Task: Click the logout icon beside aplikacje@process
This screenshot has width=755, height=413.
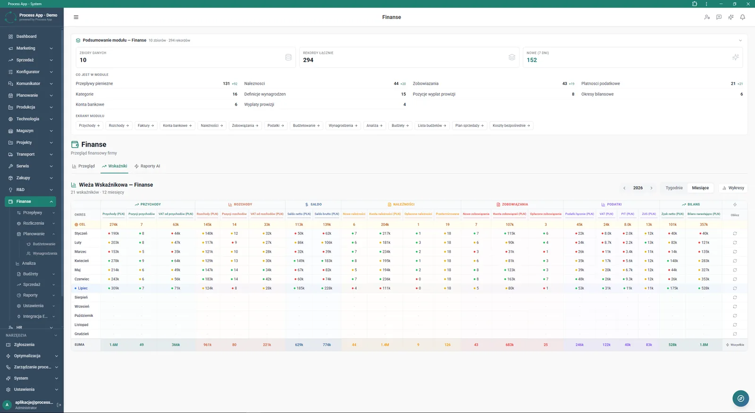Action: point(59,405)
